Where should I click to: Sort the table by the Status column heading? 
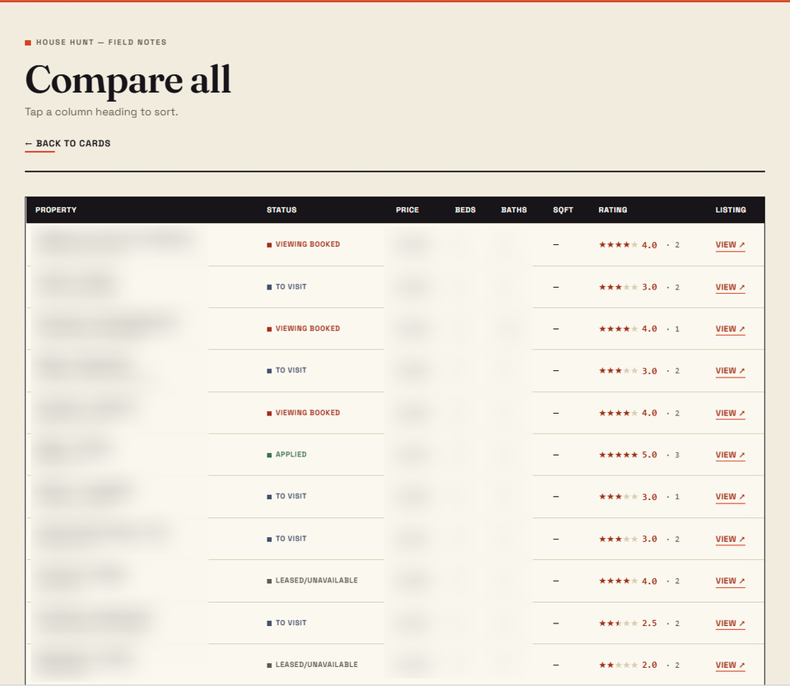(281, 210)
